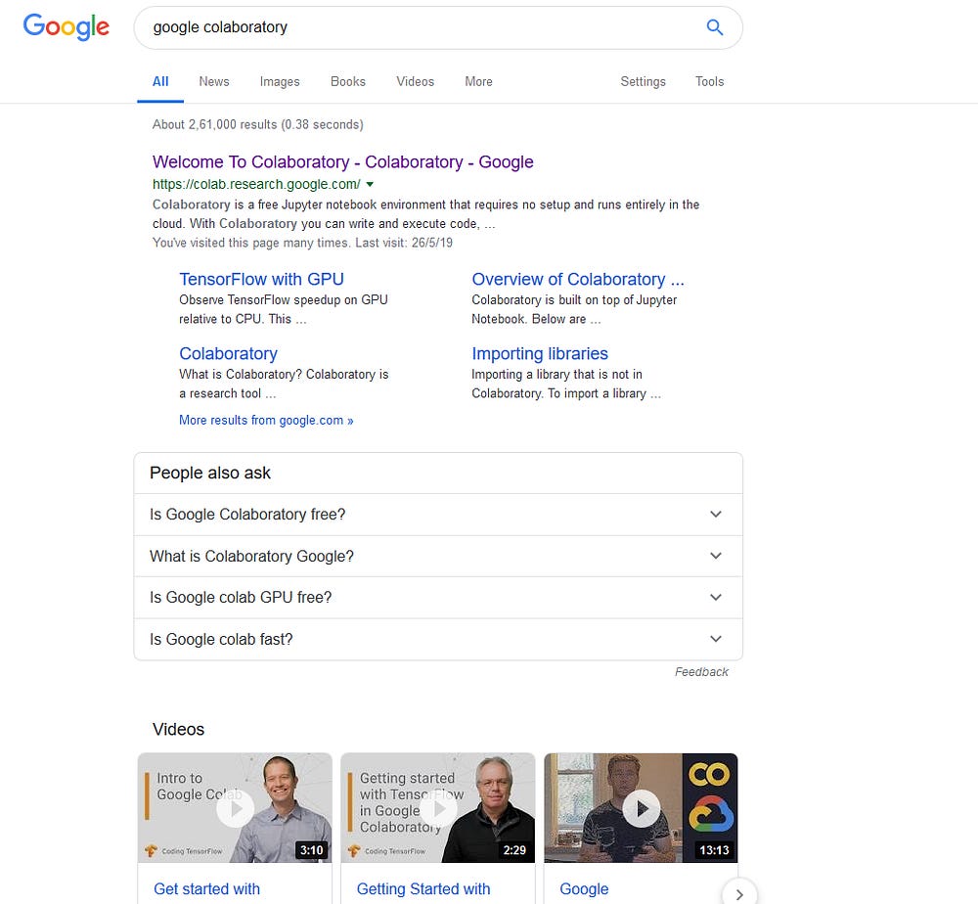
Task: Switch to the Images tab
Action: pos(280,81)
